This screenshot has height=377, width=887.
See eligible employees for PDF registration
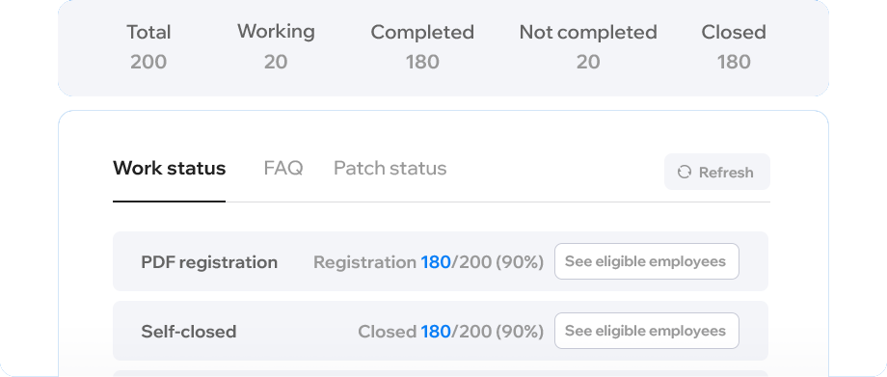(647, 261)
